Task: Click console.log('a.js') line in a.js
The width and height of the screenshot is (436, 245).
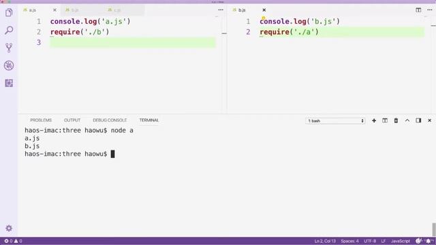Action: click(x=91, y=21)
